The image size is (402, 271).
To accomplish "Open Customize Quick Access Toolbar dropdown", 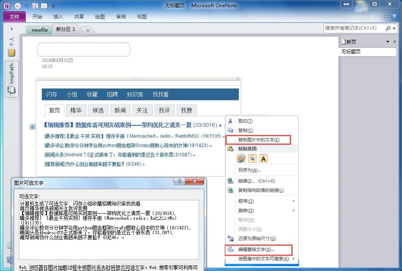I will pyautogui.click(x=53, y=6).
